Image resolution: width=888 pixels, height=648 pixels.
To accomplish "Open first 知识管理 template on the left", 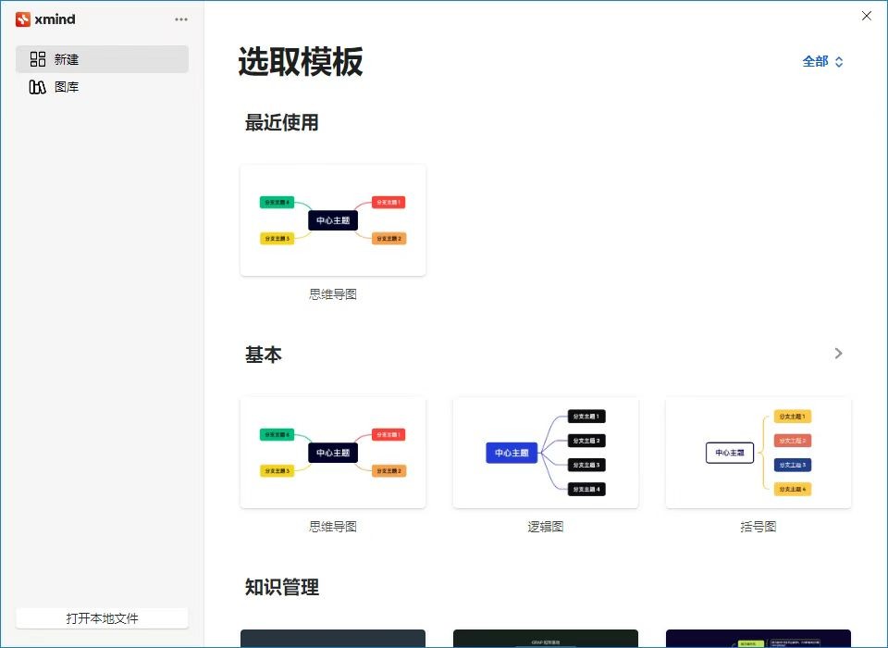I will click(x=333, y=639).
